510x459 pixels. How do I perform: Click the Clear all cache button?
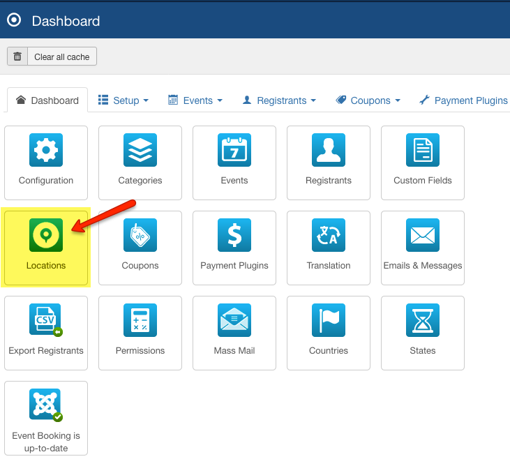click(52, 57)
